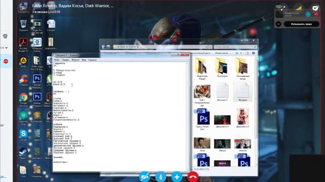
Task: Select the Google Chrome desktop icon
Action: (x=23, y=100)
